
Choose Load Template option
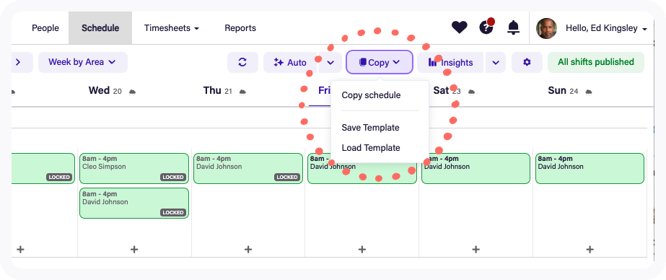point(371,148)
